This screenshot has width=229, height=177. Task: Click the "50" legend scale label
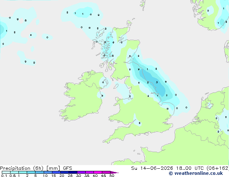[x=112, y=176]
